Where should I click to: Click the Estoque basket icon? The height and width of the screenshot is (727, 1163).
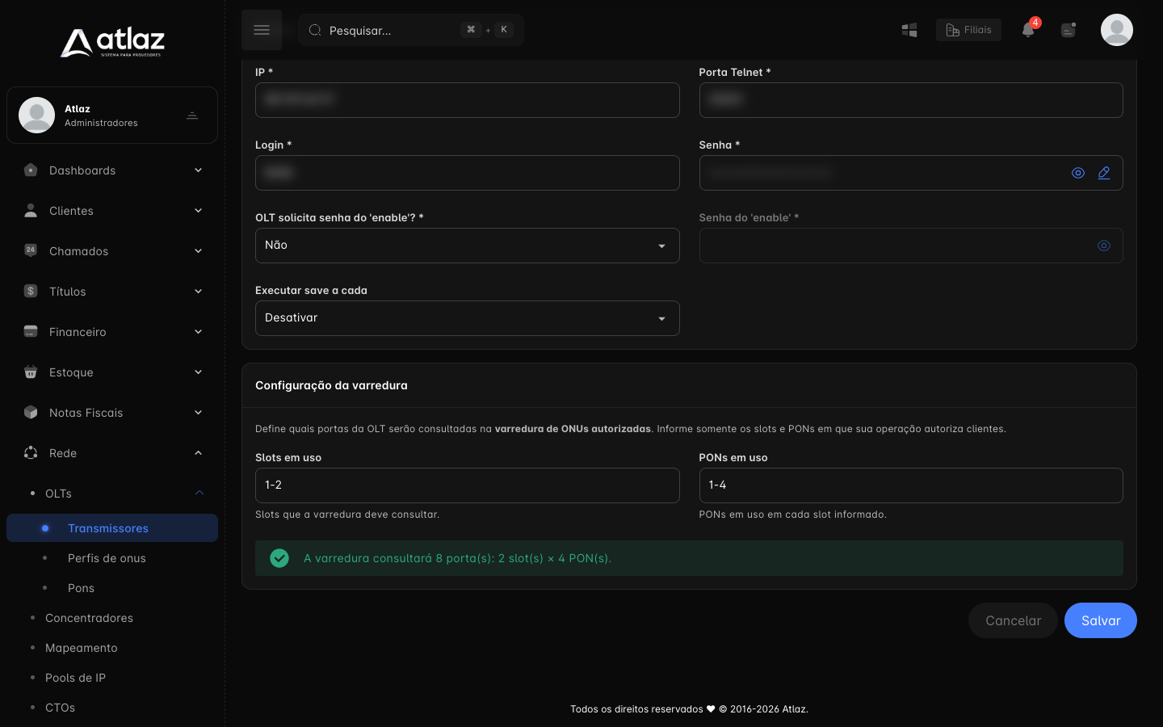[31, 372]
